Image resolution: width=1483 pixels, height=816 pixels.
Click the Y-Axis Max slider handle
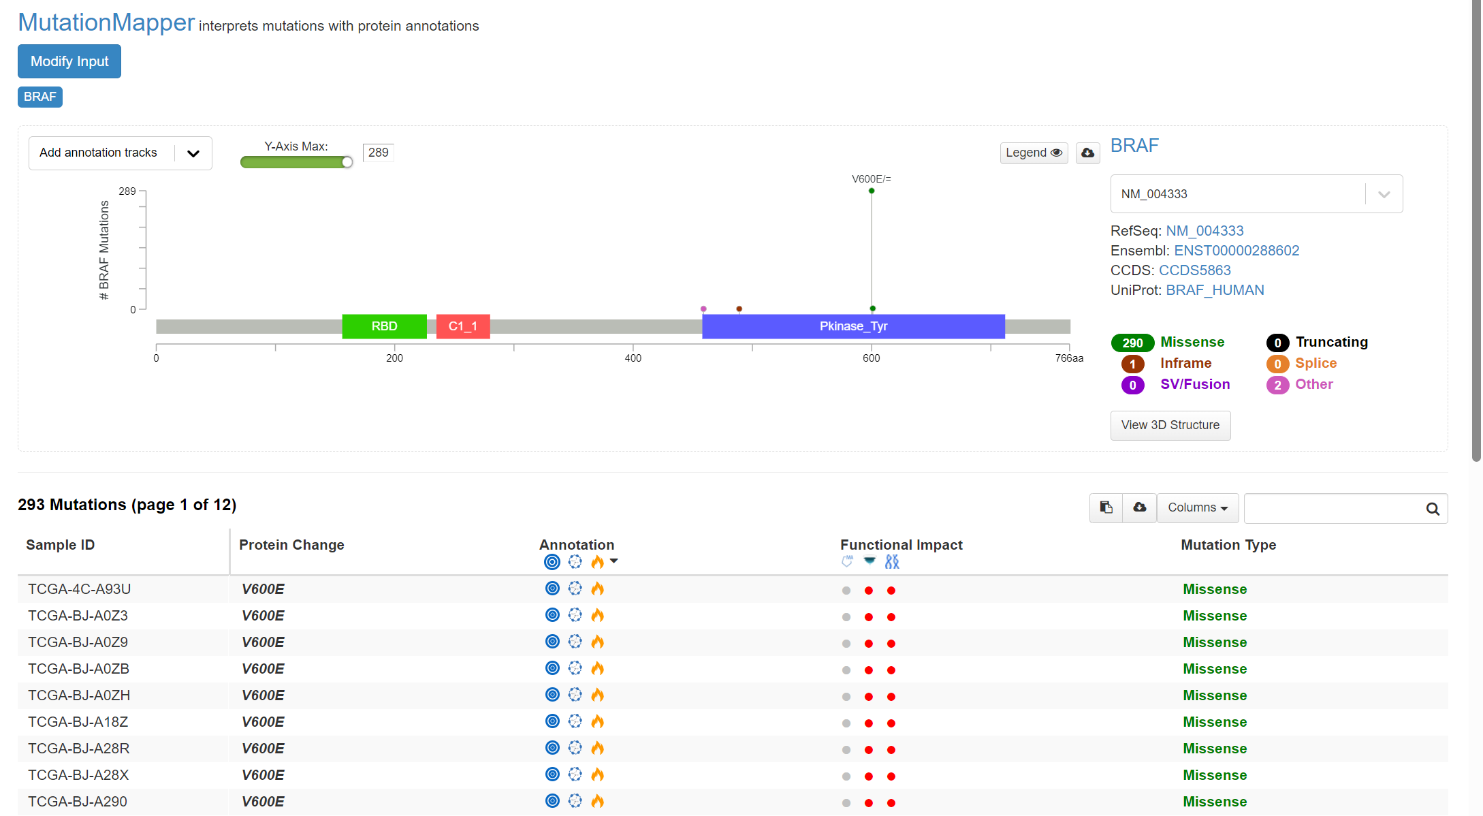347,162
